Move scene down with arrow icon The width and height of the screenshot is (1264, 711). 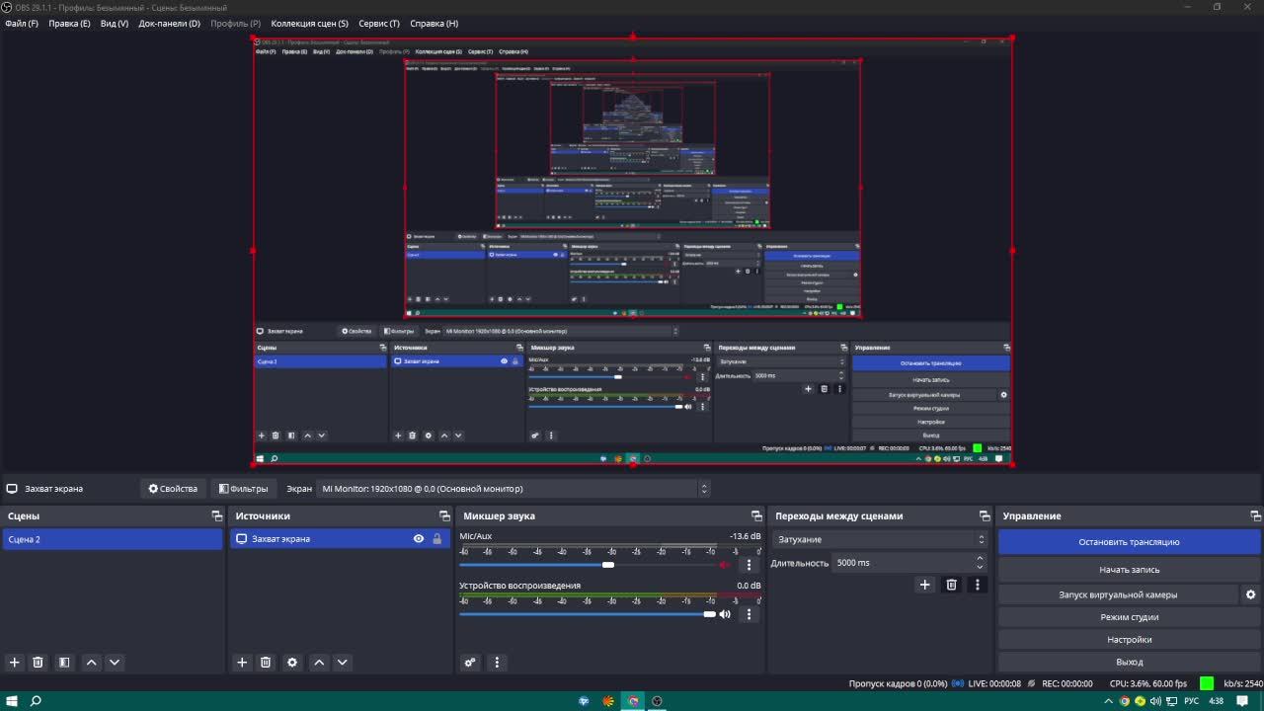[x=115, y=663]
